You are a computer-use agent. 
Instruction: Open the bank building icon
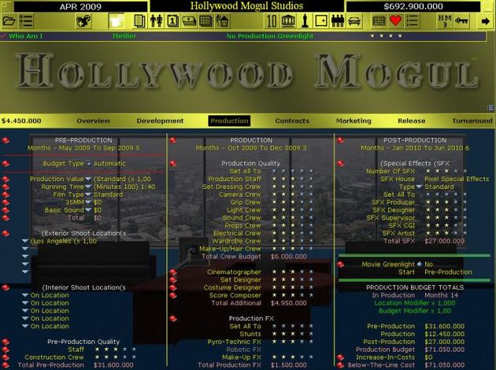click(x=288, y=21)
